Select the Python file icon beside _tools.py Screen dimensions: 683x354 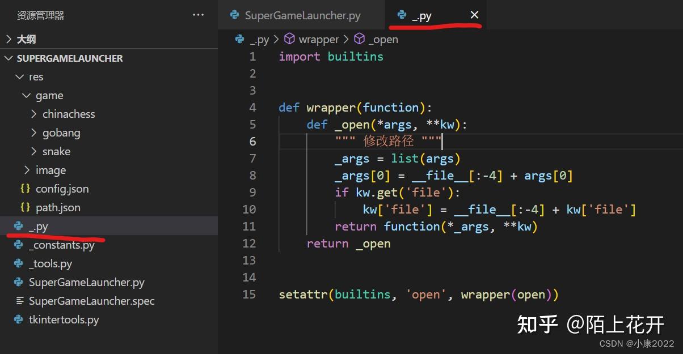point(18,263)
